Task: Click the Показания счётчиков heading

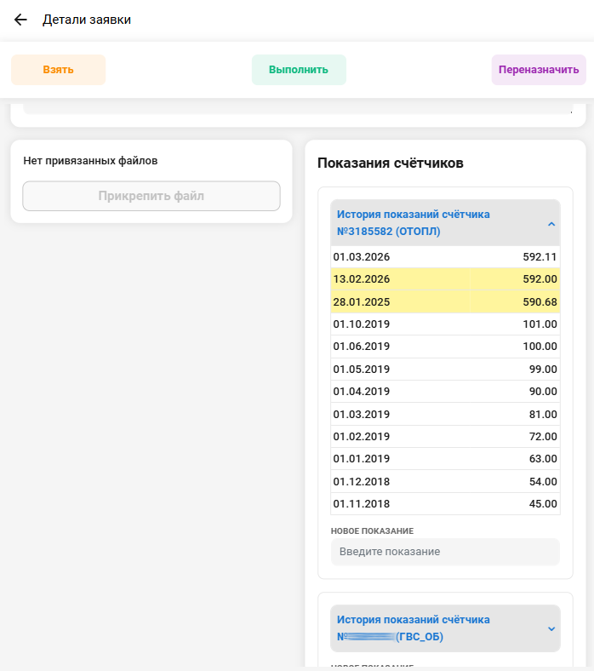Action: click(390, 163)
